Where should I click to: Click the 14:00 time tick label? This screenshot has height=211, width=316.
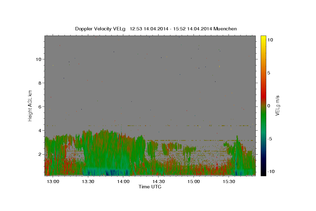pos(123,182)
